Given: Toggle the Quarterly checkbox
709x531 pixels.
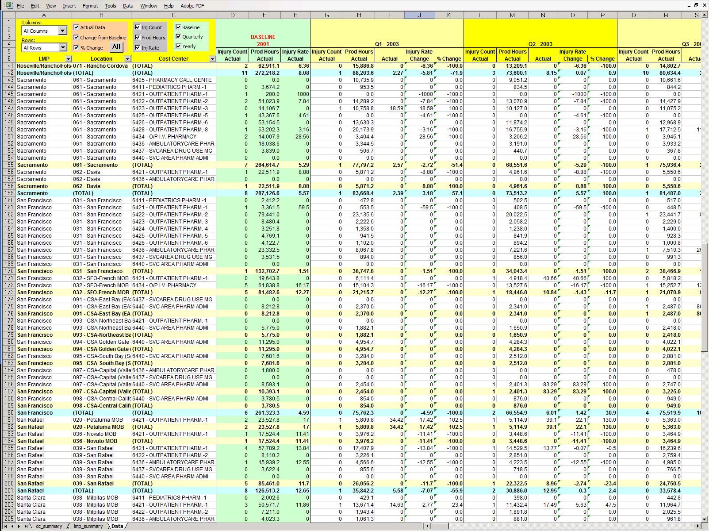Looking at the screenshot, I should click(x=178, y=36).
